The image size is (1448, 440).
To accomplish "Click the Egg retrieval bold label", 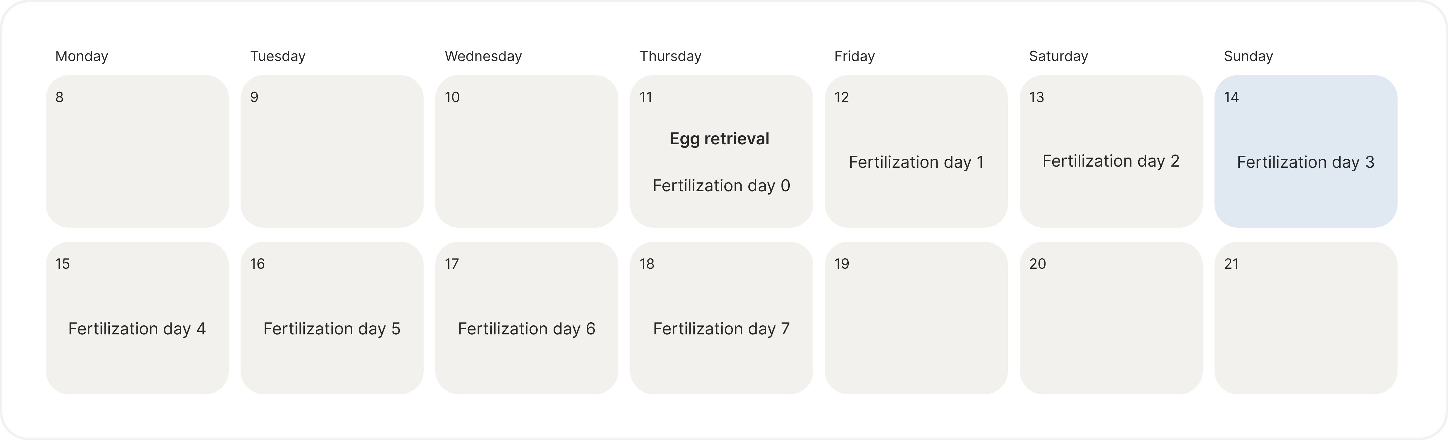I will pos(720,139).
